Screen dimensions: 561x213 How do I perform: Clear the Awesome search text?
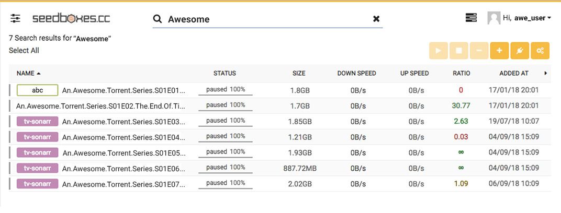(376, 19)
